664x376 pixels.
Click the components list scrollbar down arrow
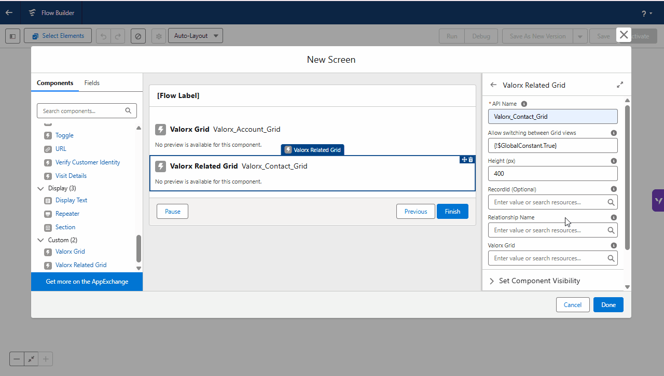(139, 268)
